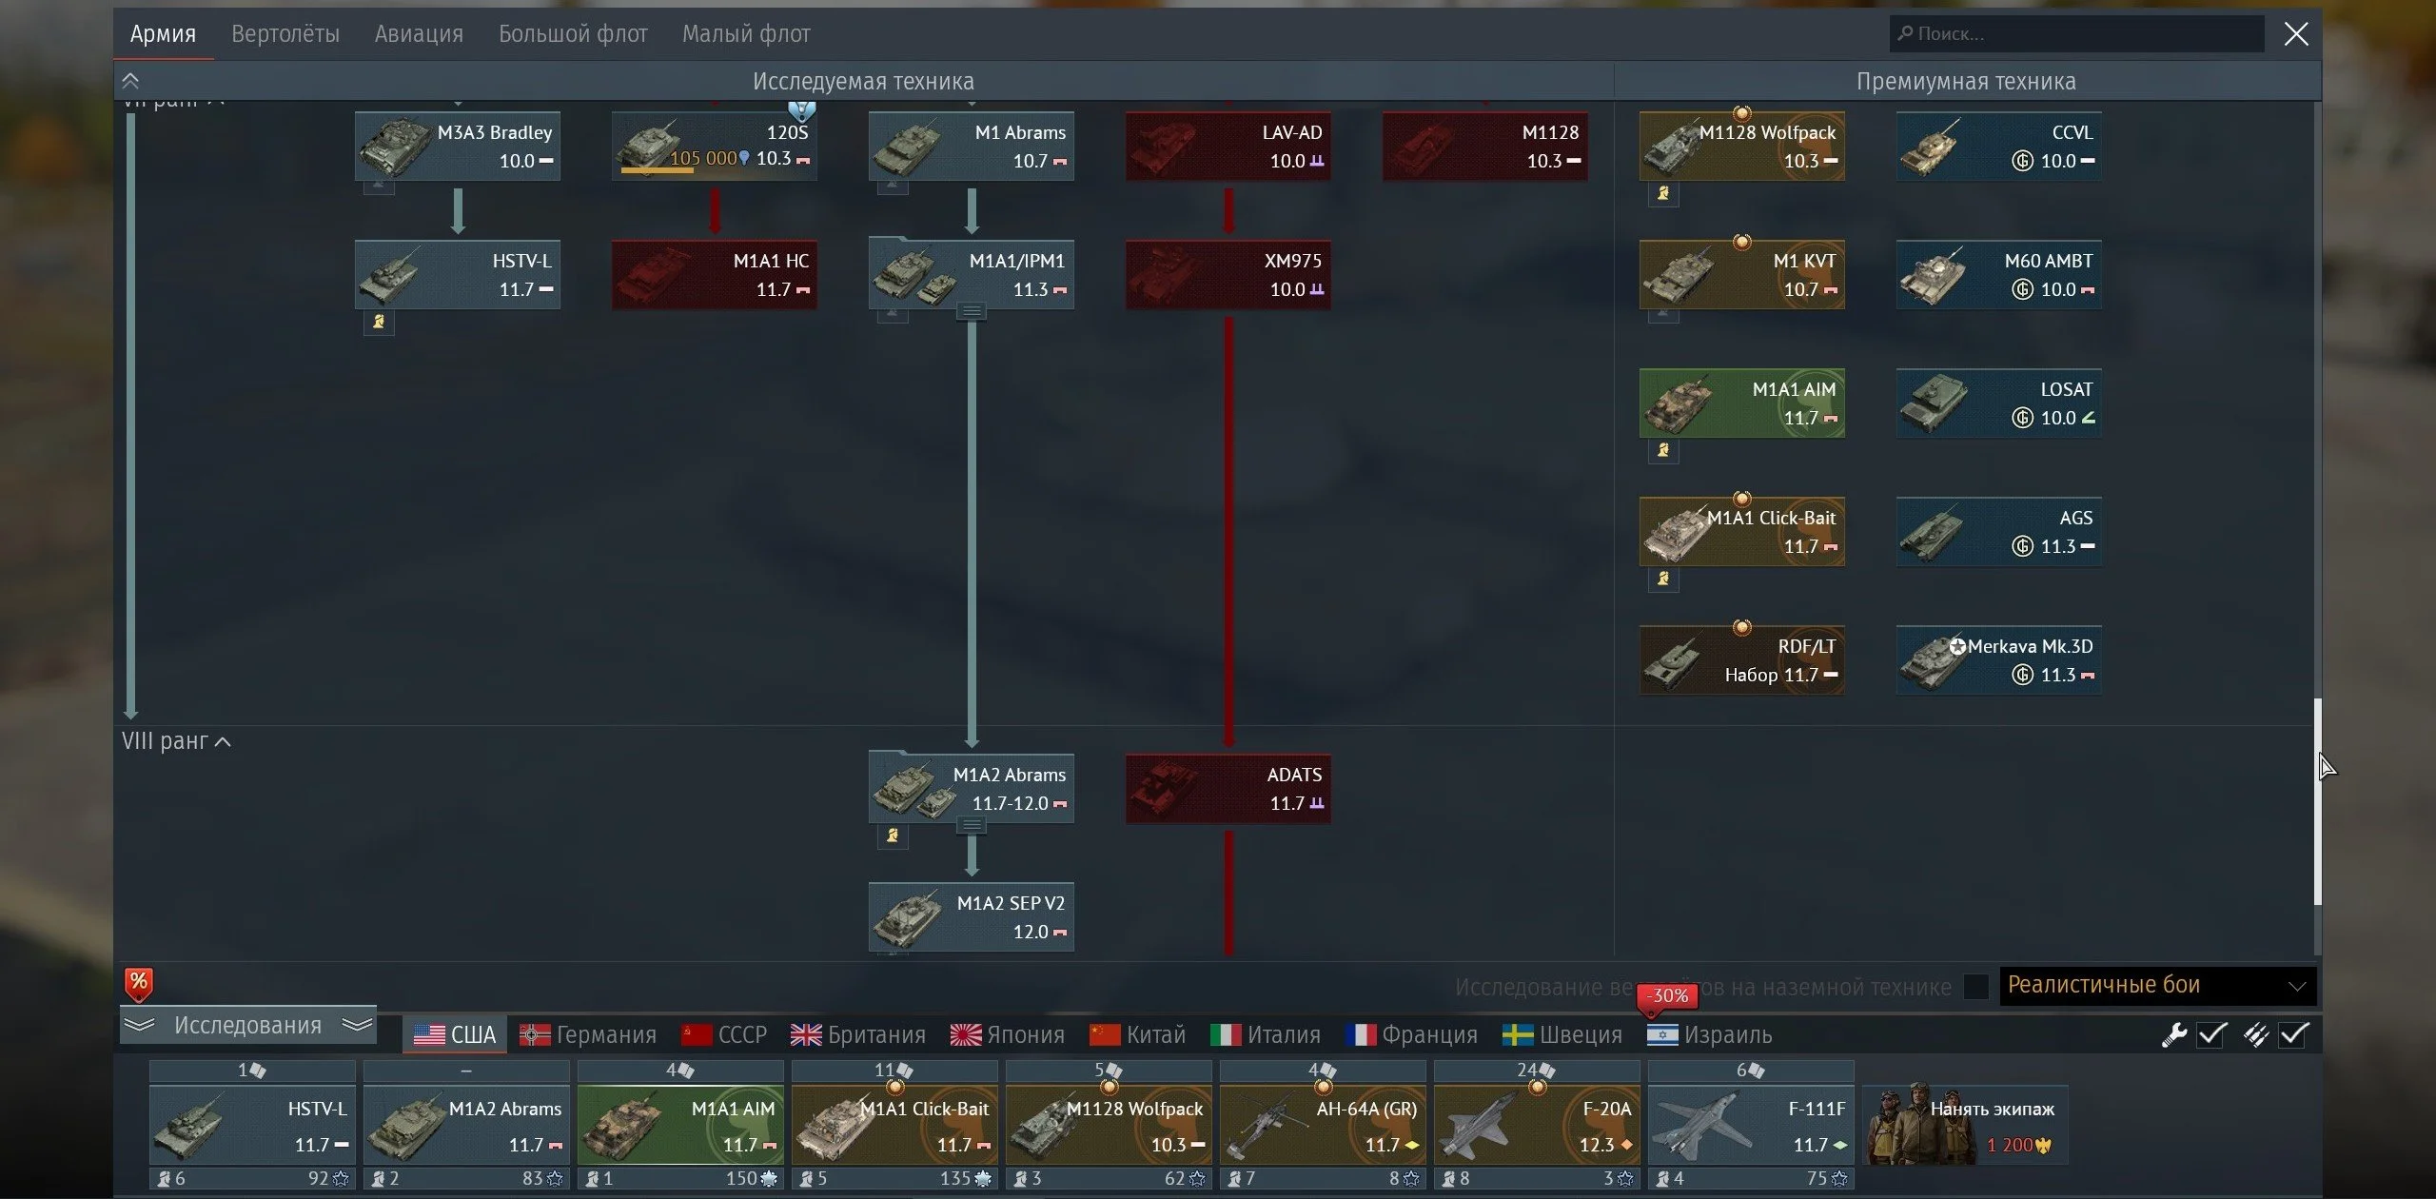
Task: Click Нанять экипаж crew hire button
Action: (x=1966, y=1126)
